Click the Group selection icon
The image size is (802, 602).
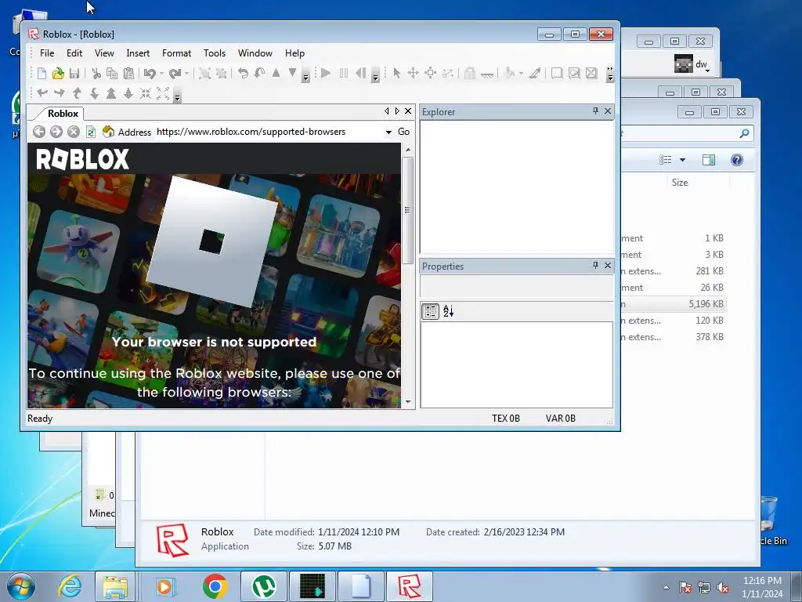[x=204, y=73]
